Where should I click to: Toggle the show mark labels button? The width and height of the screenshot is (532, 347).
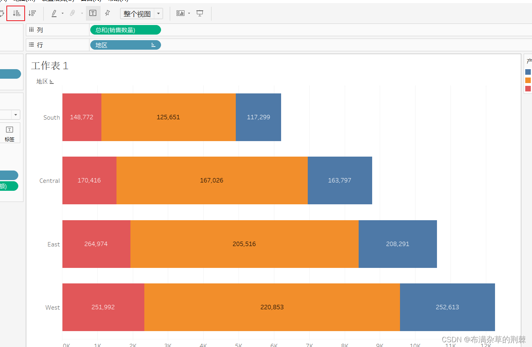click(x=93, y=13)
